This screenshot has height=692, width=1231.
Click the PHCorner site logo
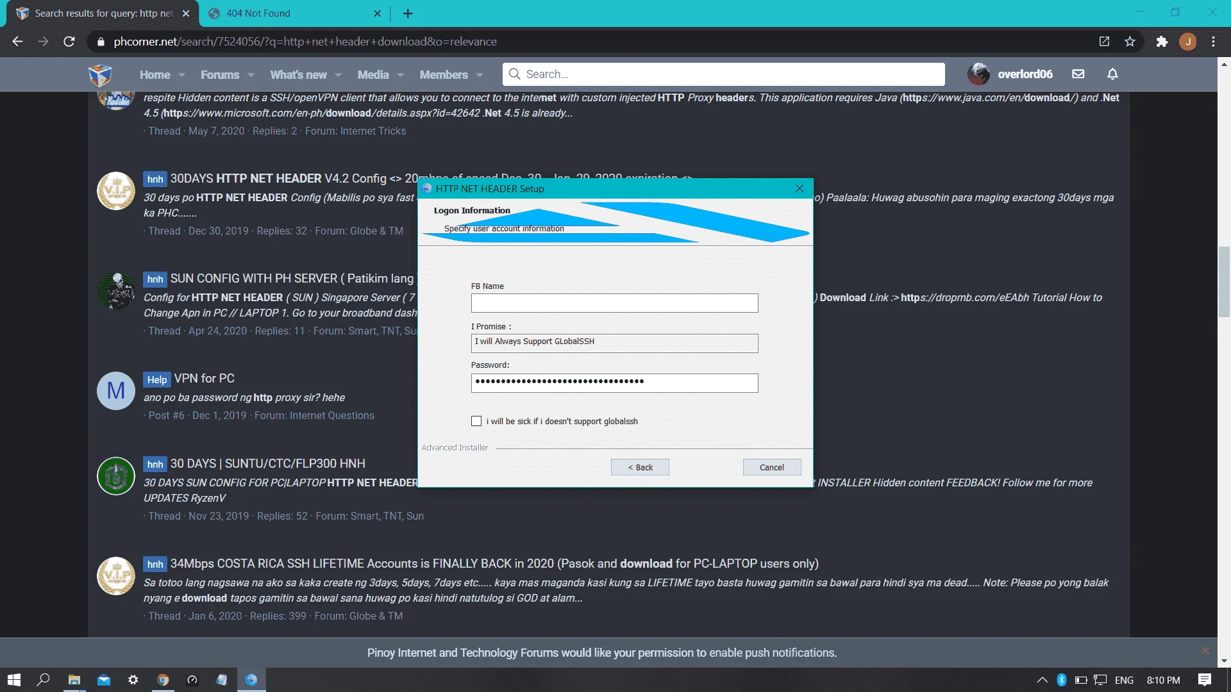click(x=100, y=75)
